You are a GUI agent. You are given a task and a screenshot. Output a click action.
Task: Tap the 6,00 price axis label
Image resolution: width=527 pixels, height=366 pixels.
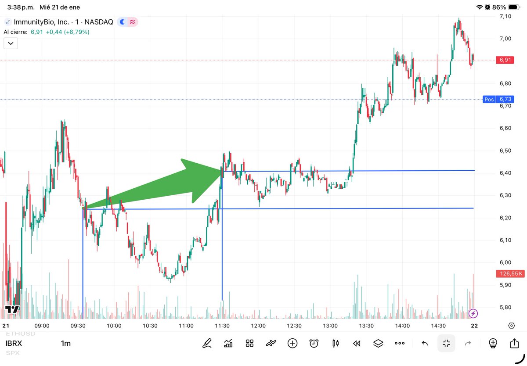(x=505, y=262)
